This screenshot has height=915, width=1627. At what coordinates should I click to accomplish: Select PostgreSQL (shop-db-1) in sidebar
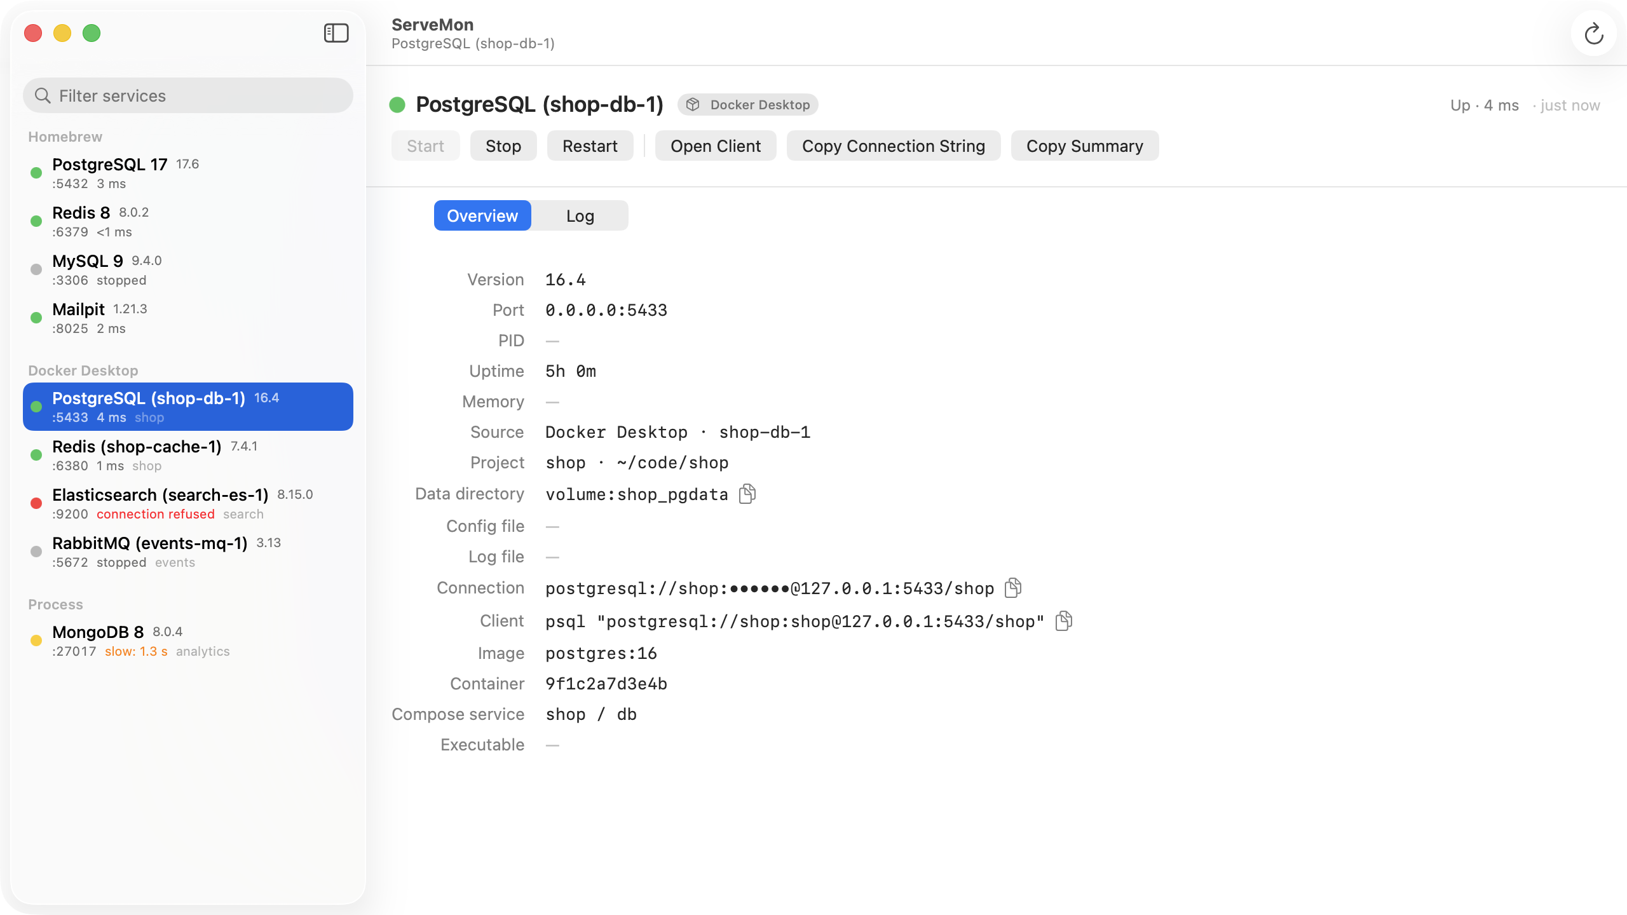188,407
